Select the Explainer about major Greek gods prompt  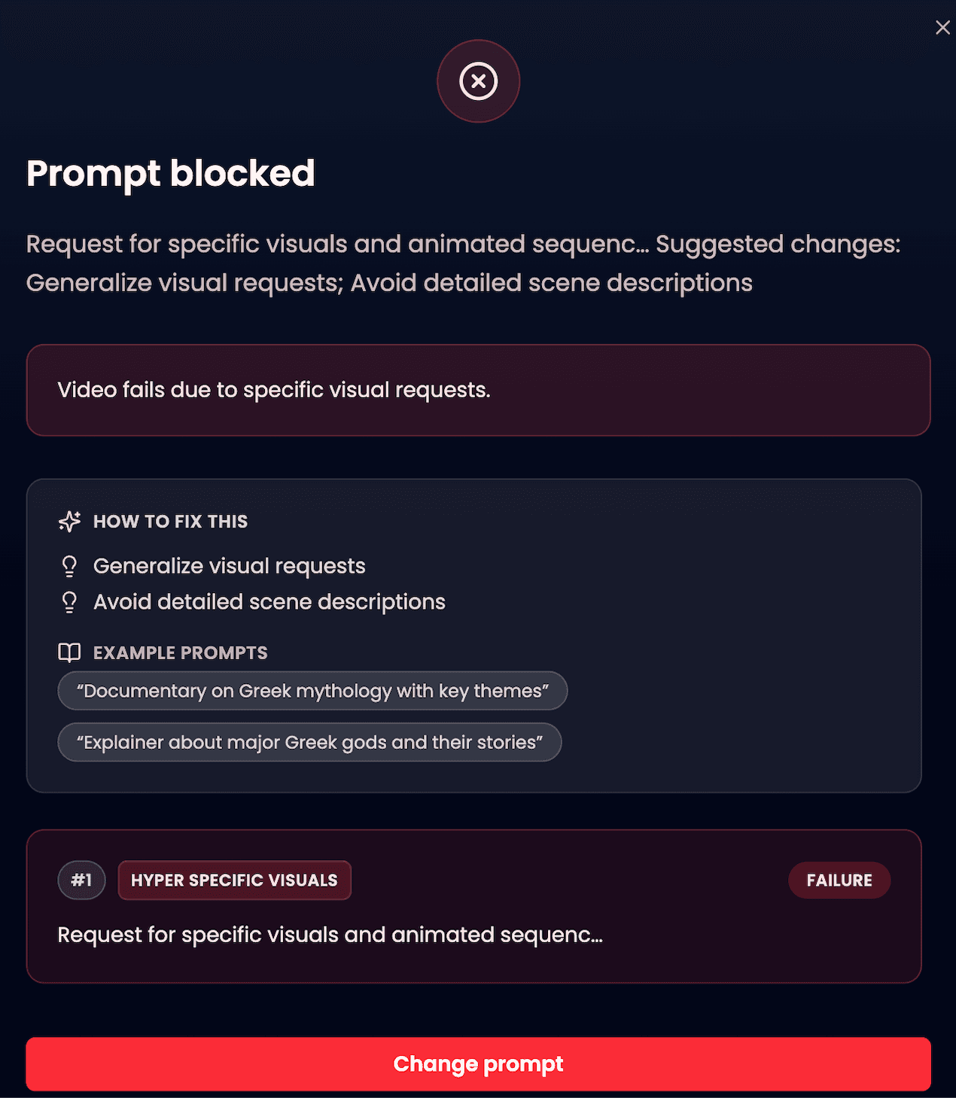click(x=309, y=742)
